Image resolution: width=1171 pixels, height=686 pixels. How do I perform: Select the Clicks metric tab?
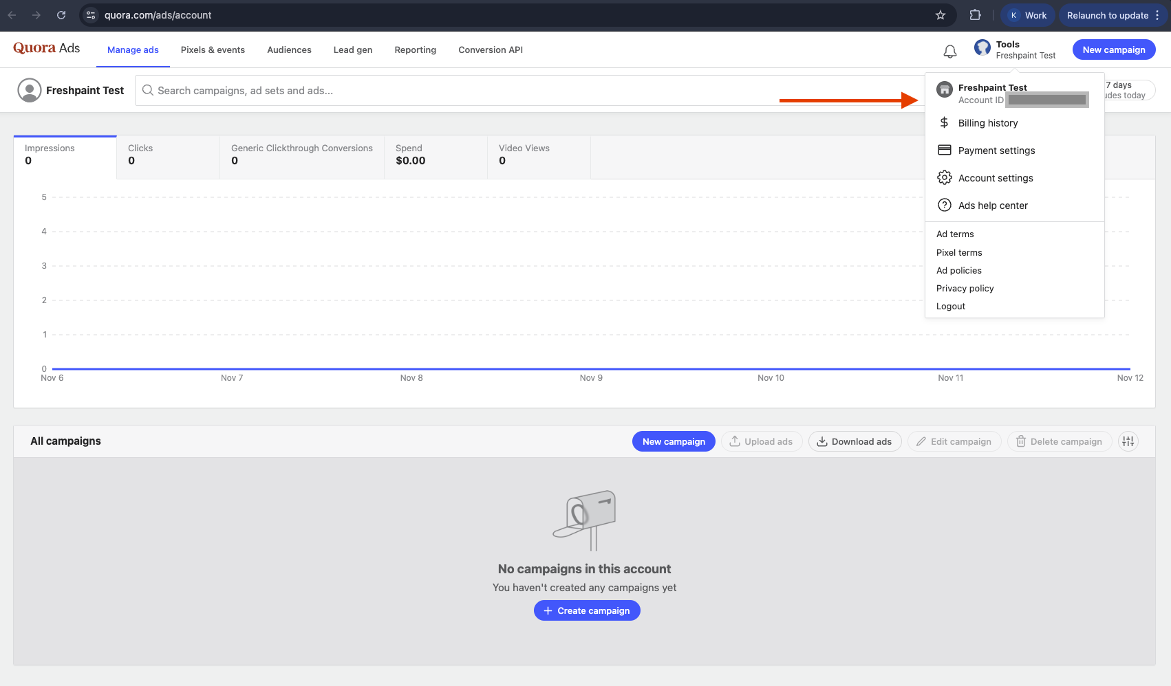[168, 157]
